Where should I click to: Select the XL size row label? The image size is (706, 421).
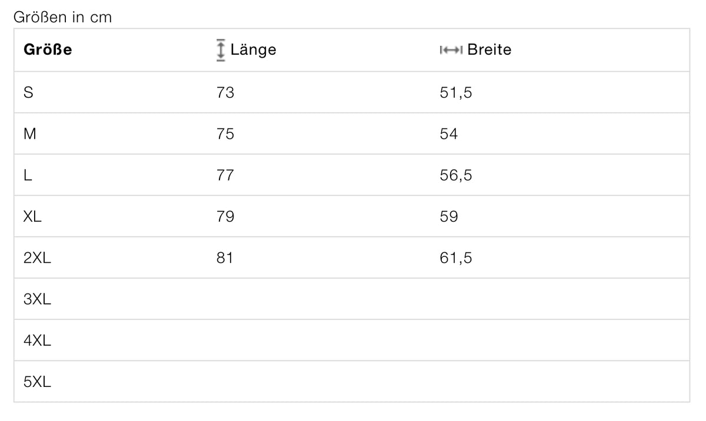[x=32, y=216]
